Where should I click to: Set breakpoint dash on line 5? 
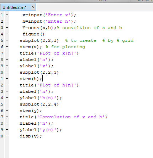[7, 40]
